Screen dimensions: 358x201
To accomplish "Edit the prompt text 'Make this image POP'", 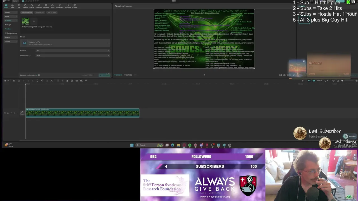I will 37,27.
